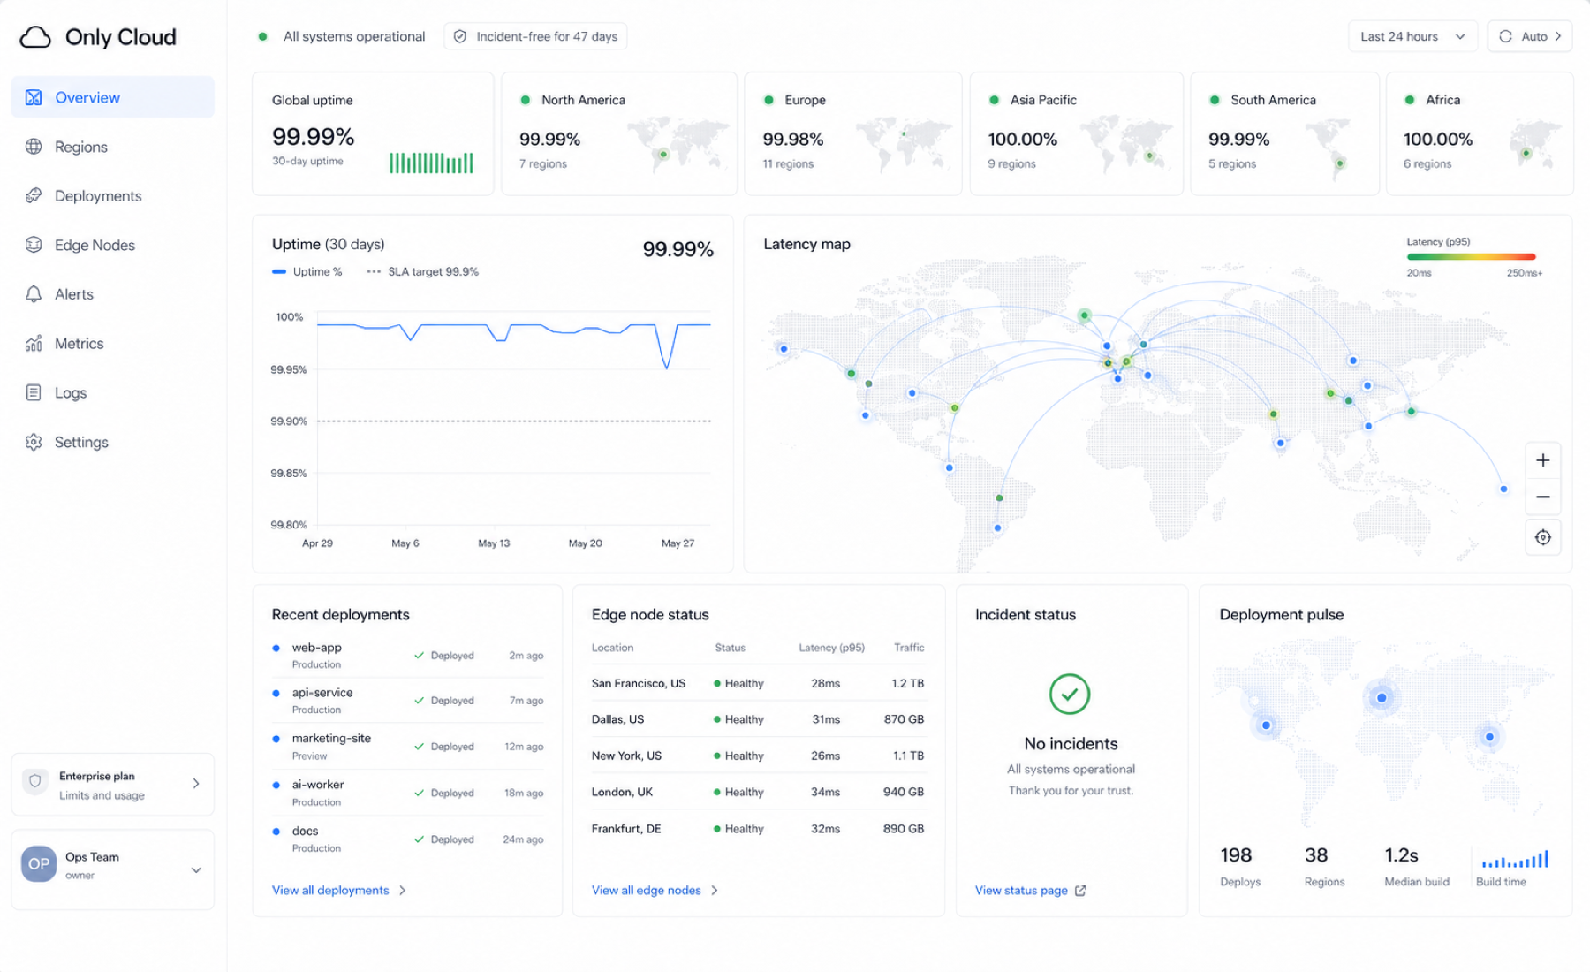Click the Incident-free for 47 days badge
This screenshot has width=1590, height=972.
tap(535, 36)
